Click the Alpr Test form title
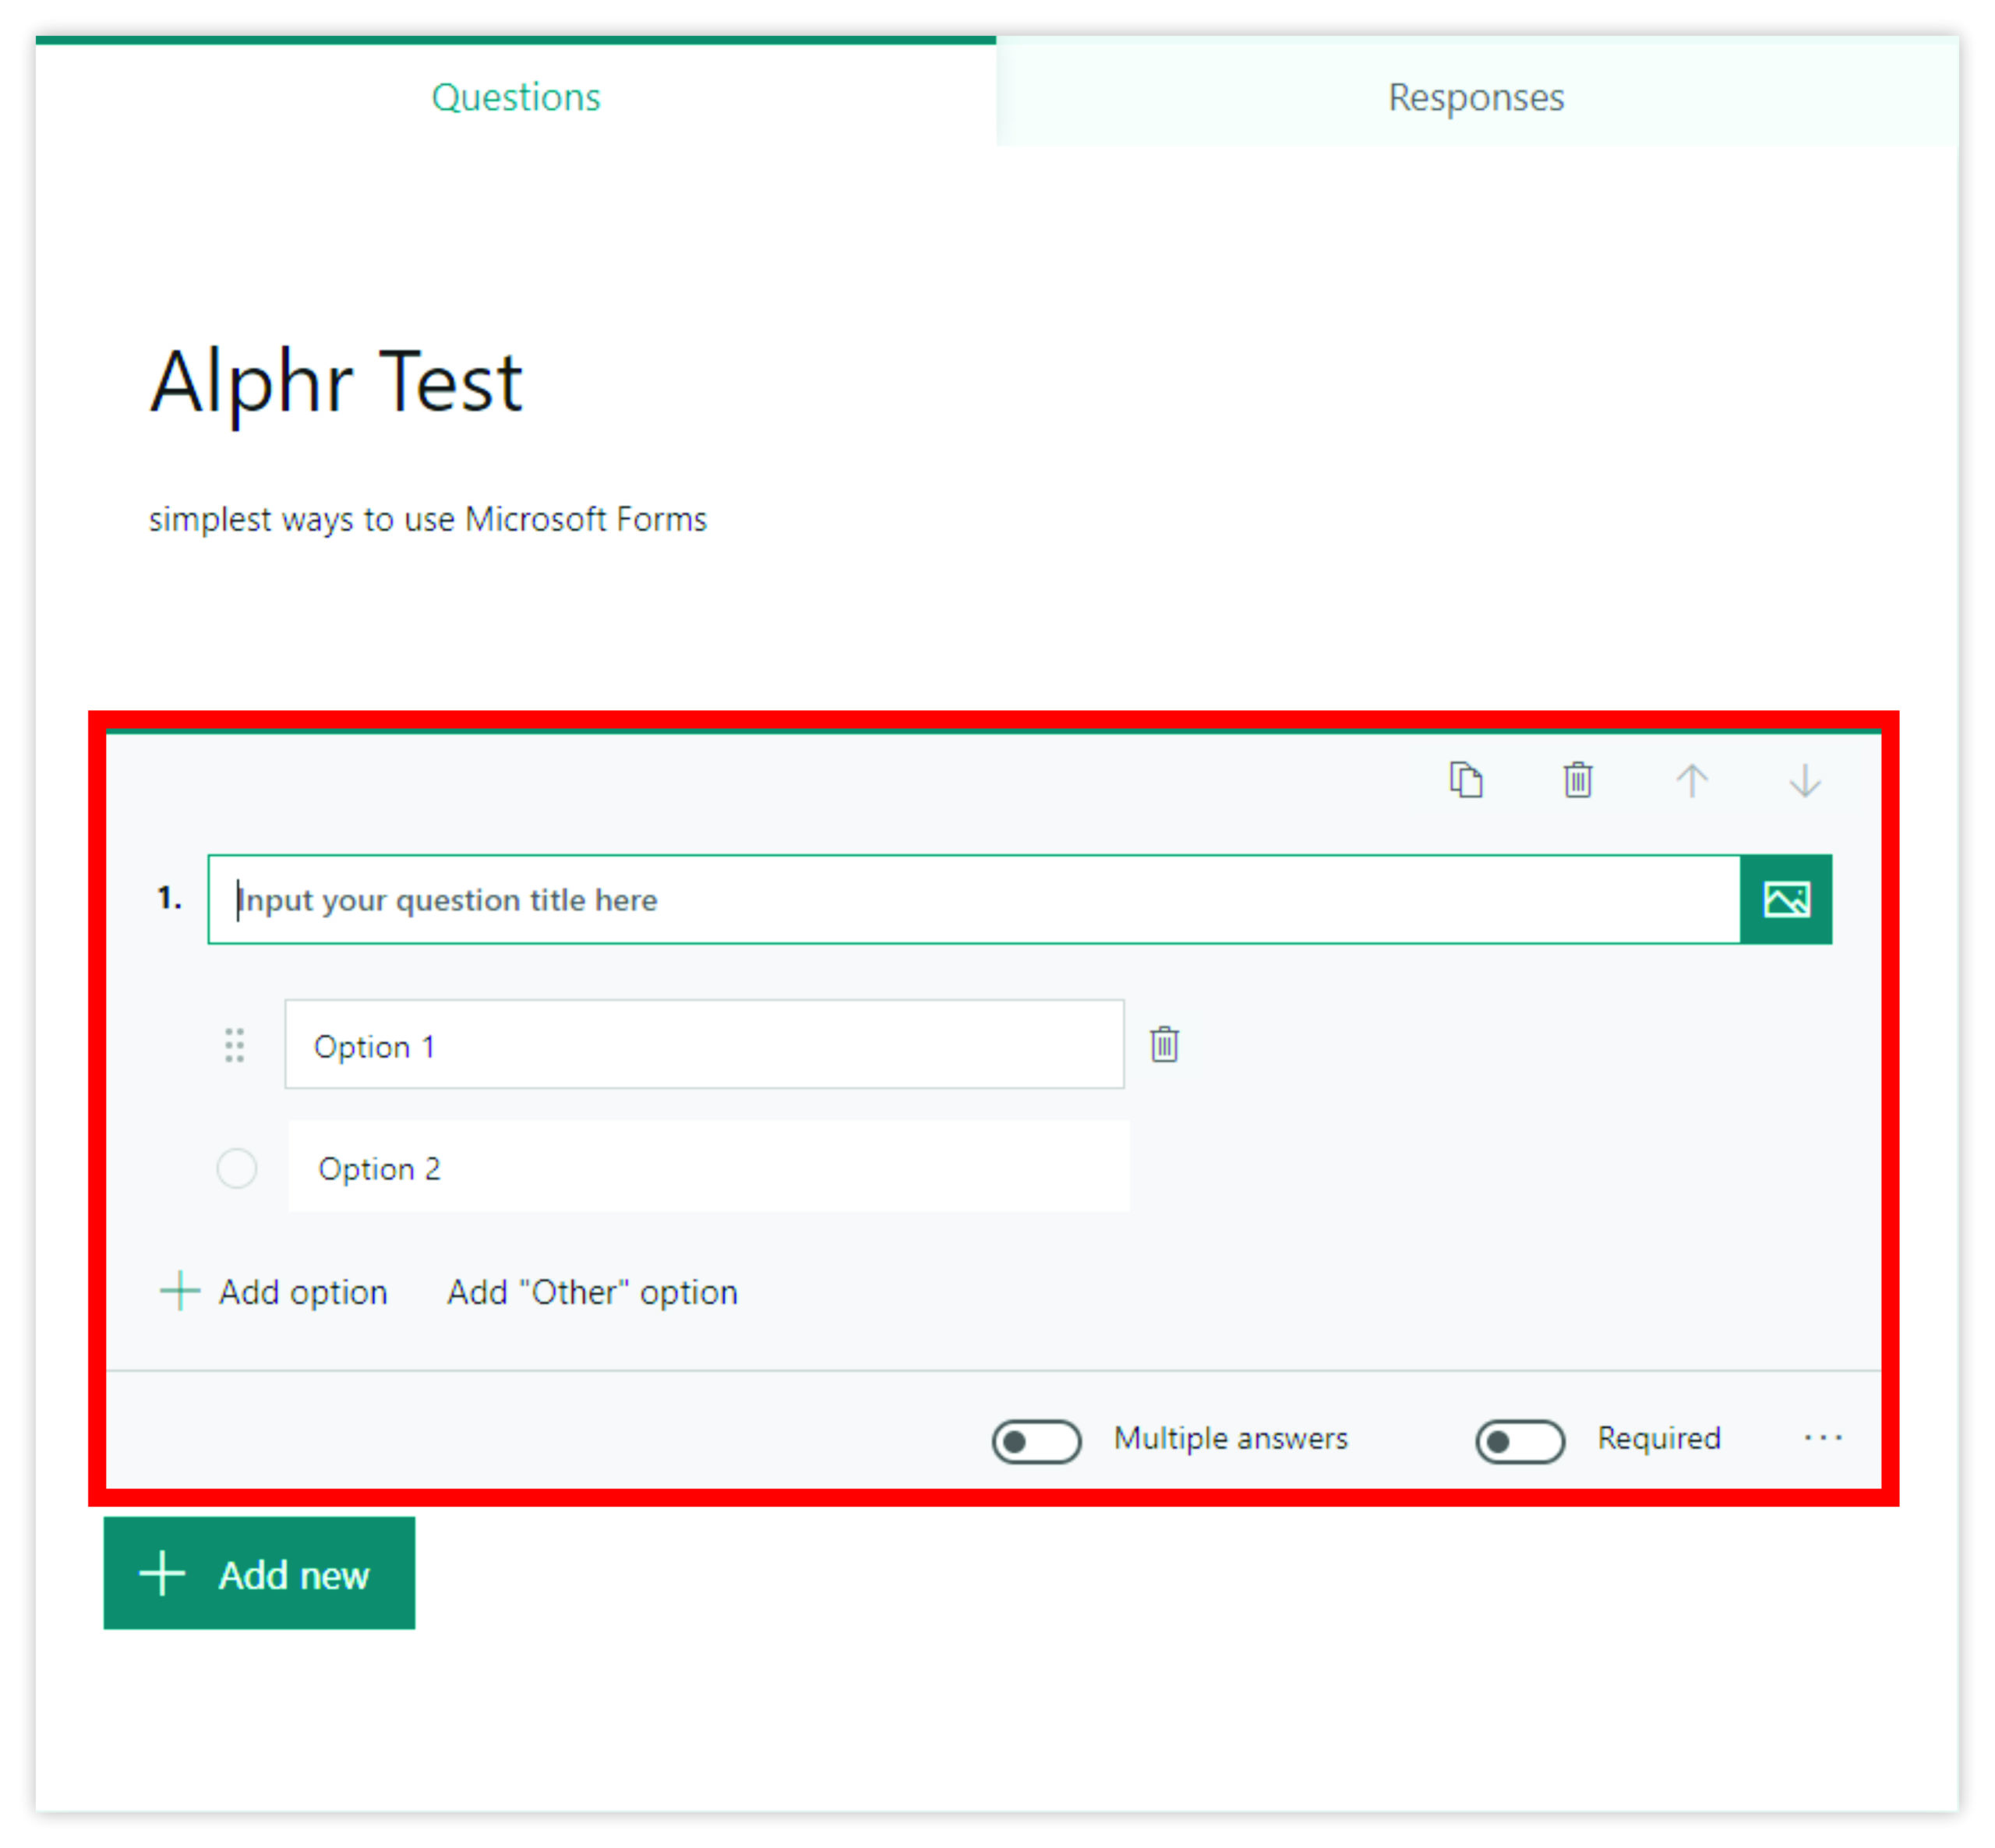The height and width of the screenshot is (1848, 1995). [336, 382]
